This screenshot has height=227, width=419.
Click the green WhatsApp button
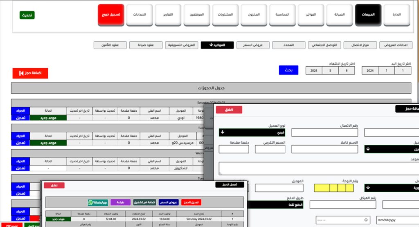pyautogui.click(x=98, y=202)
